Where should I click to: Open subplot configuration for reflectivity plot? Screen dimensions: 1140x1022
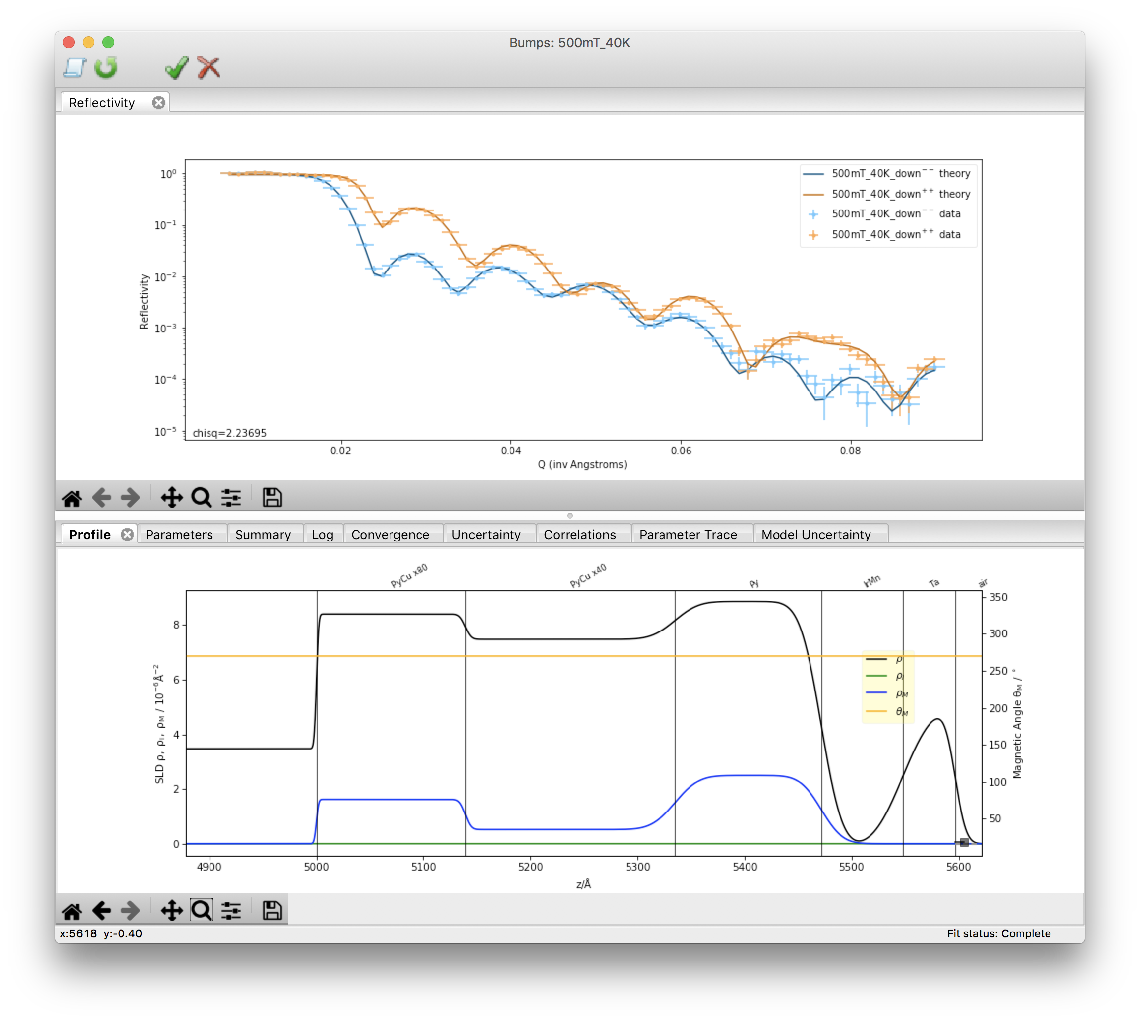click(231, 498)
